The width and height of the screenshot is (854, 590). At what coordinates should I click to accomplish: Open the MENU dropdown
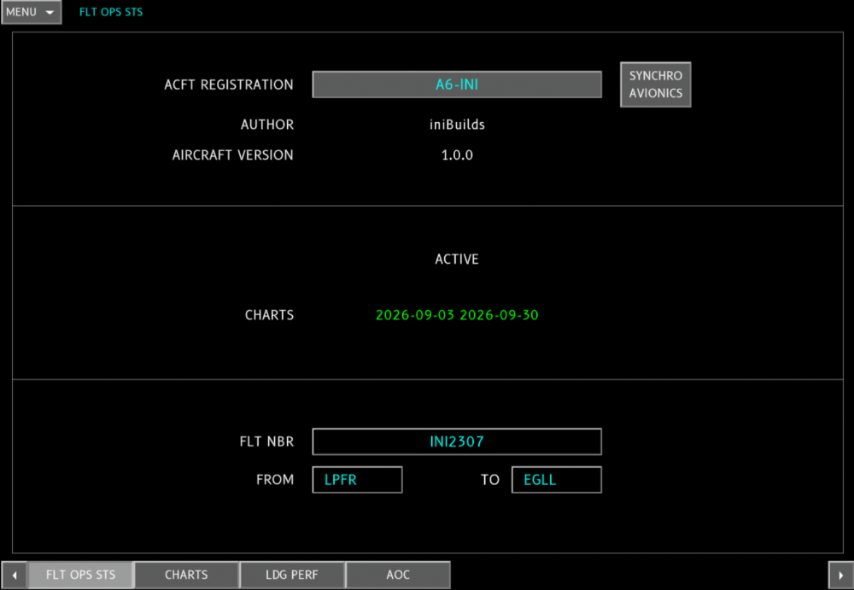(x=31, y=12)
